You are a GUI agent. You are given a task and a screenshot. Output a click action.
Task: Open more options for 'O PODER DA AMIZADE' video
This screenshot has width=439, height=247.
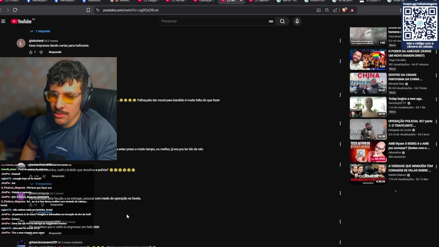tap(436, 51)
